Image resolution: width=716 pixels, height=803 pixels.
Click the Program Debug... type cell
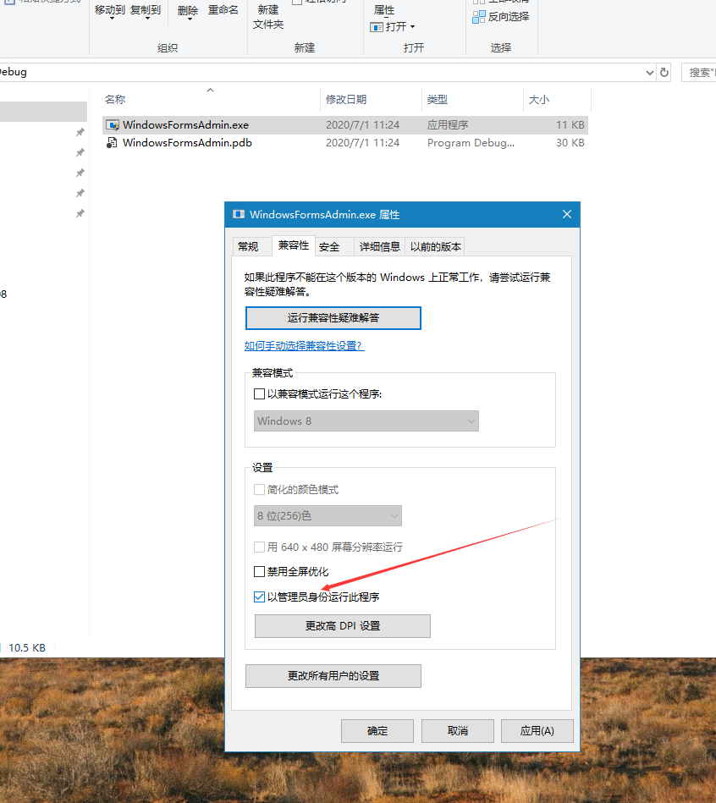click(471, 143)
